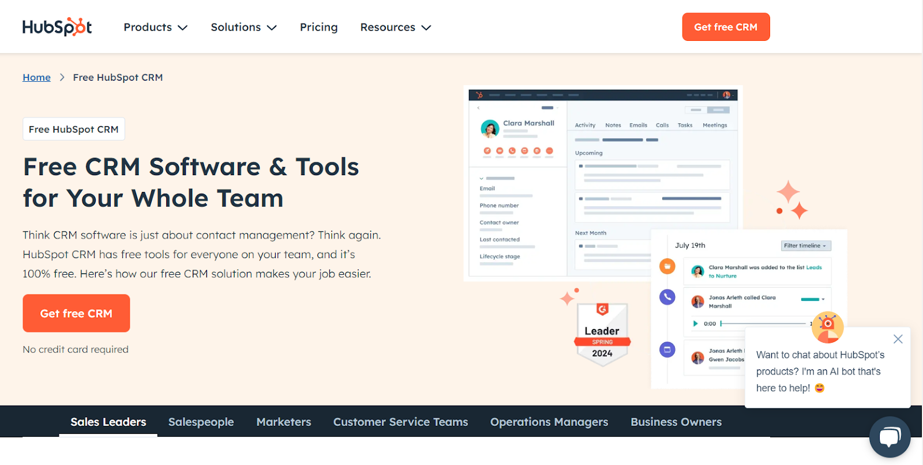Click the phone call icon in timeline
The height and width of the screenshot is (465, 923).
[x=667, y=297]
